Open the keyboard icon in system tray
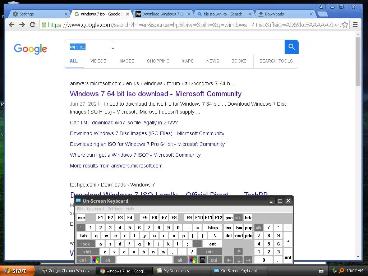The height and width of the screenshot is (276, 368). [x=321, y=271]
